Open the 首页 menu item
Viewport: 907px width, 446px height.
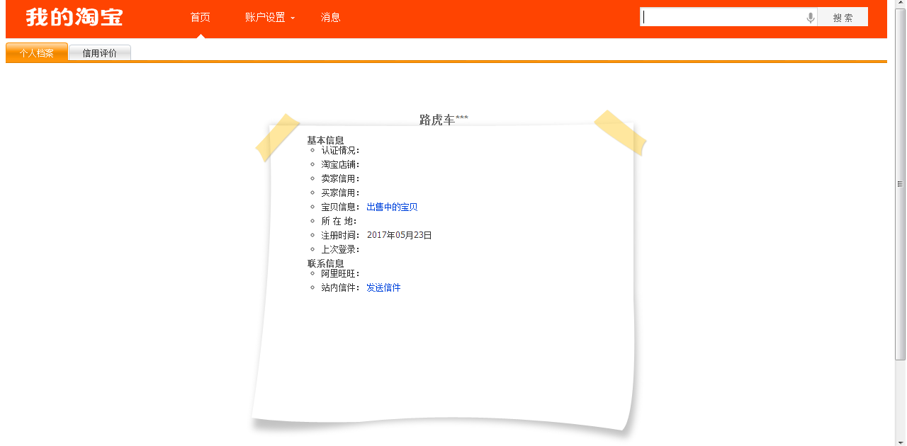(x=201, y=18)
